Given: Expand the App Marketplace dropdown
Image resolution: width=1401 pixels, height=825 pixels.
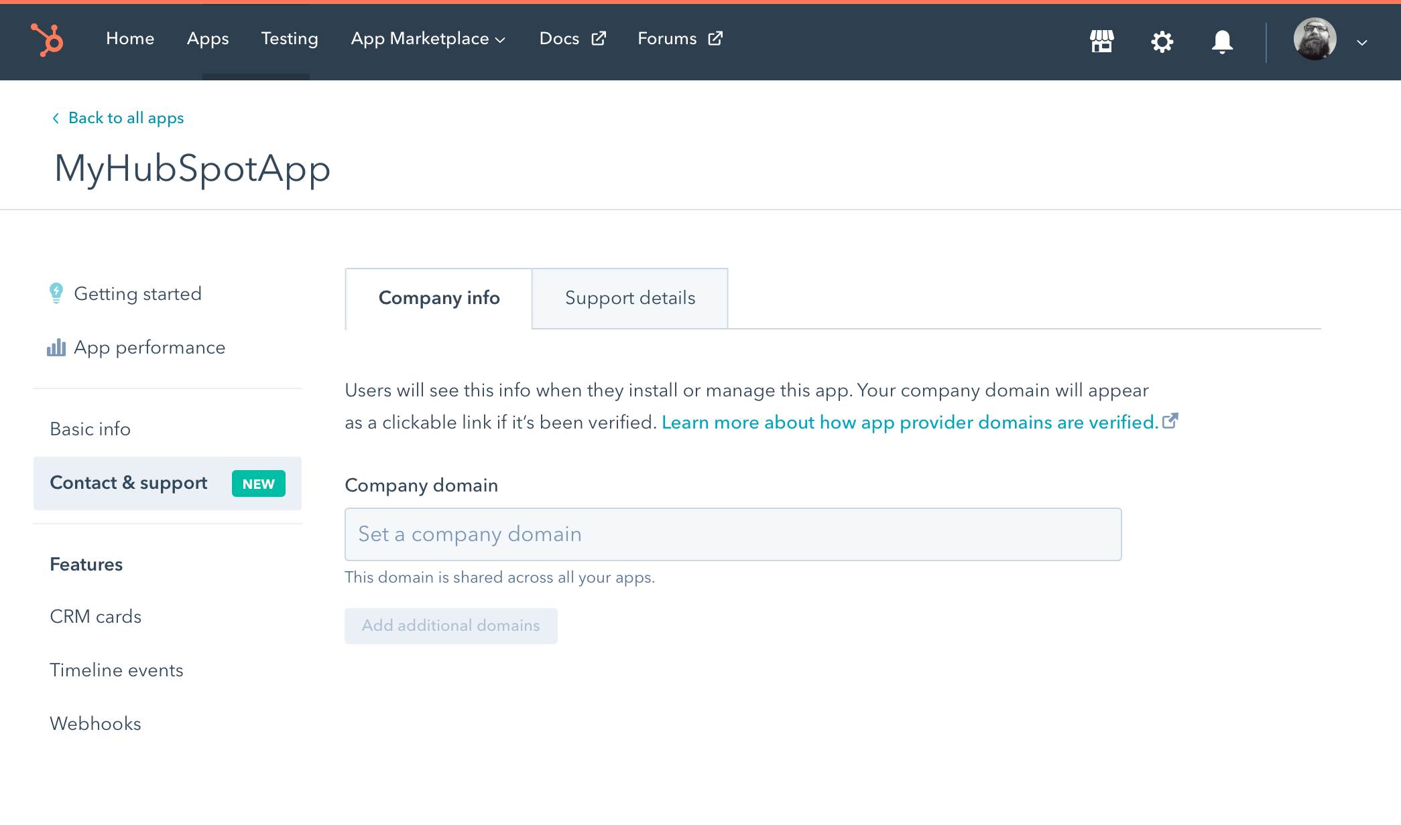Looking at the screenshot, I should pos(428,39).
